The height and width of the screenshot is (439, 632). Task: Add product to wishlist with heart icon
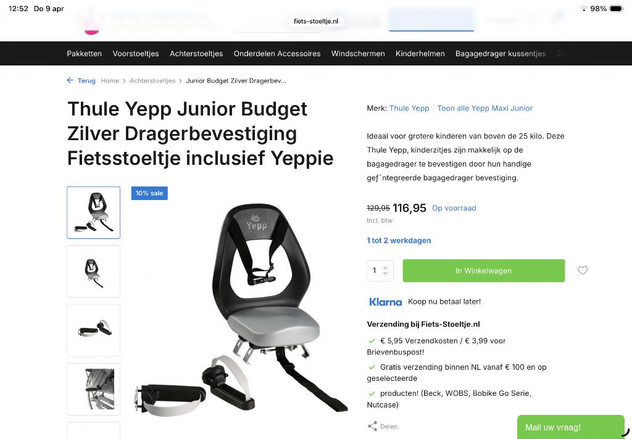click(x=583, y=270)
